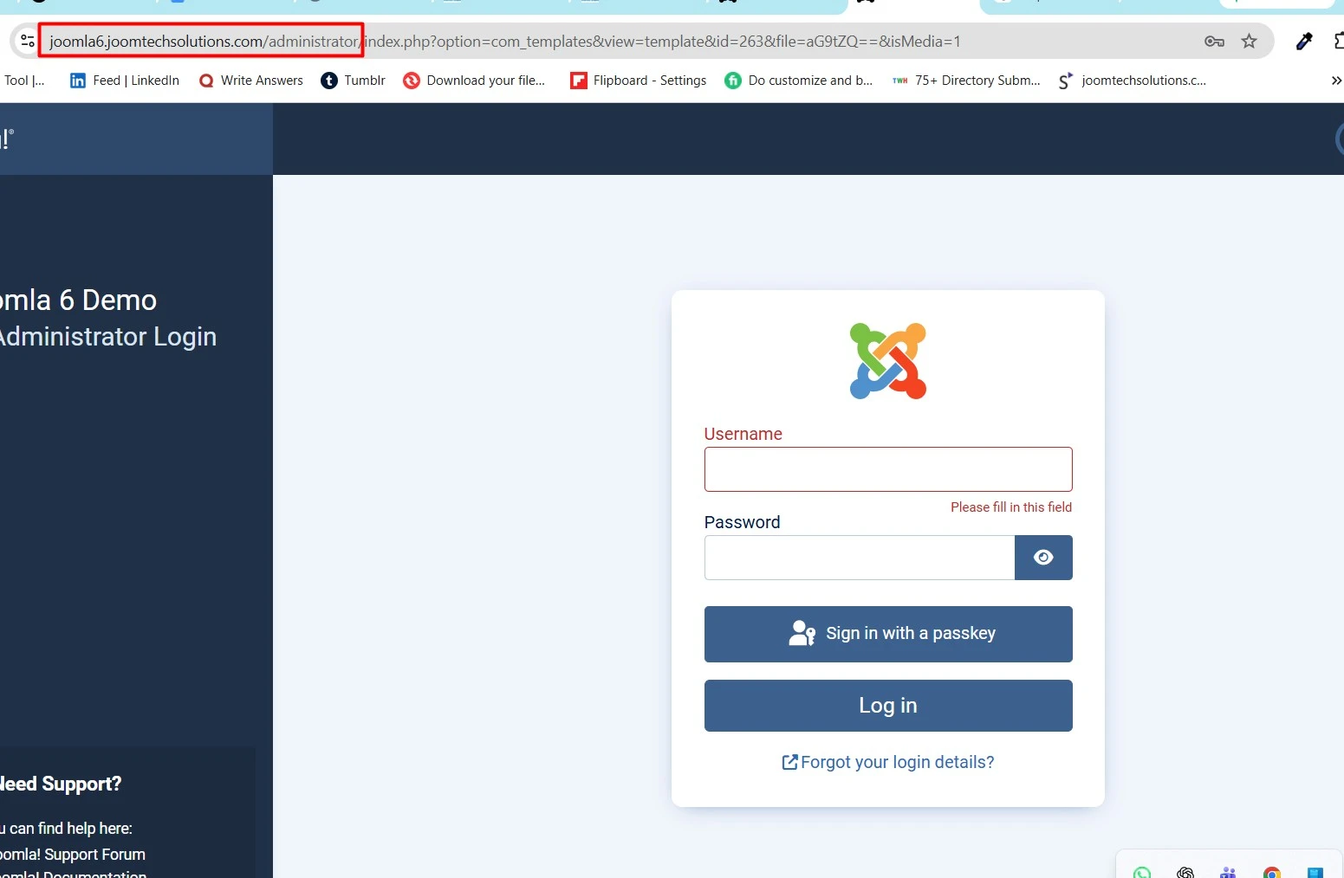The image size is (1344, 878).
Task: Click the Administrator Login heading text
Action: click(x=108, y=337)
